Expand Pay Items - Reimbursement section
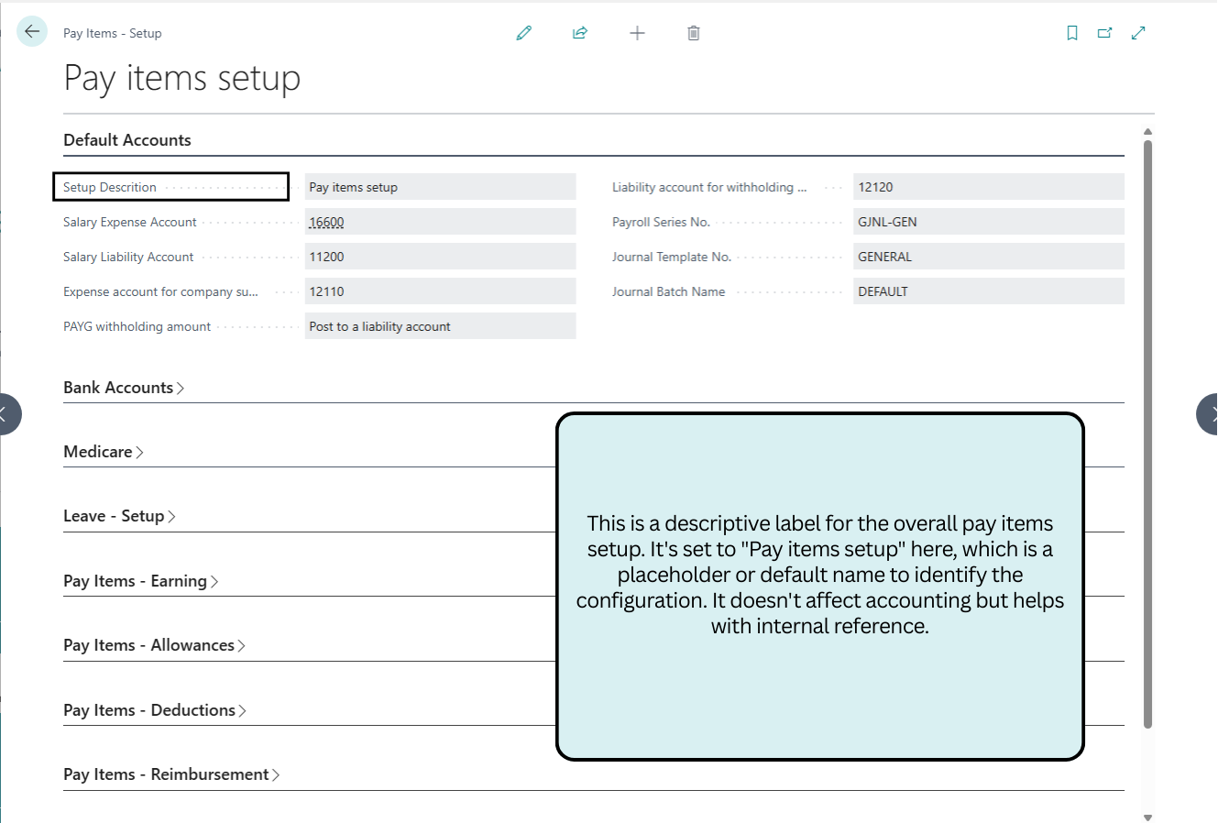1218x823 pixels. pyautogui.click(x=170, y=774)
